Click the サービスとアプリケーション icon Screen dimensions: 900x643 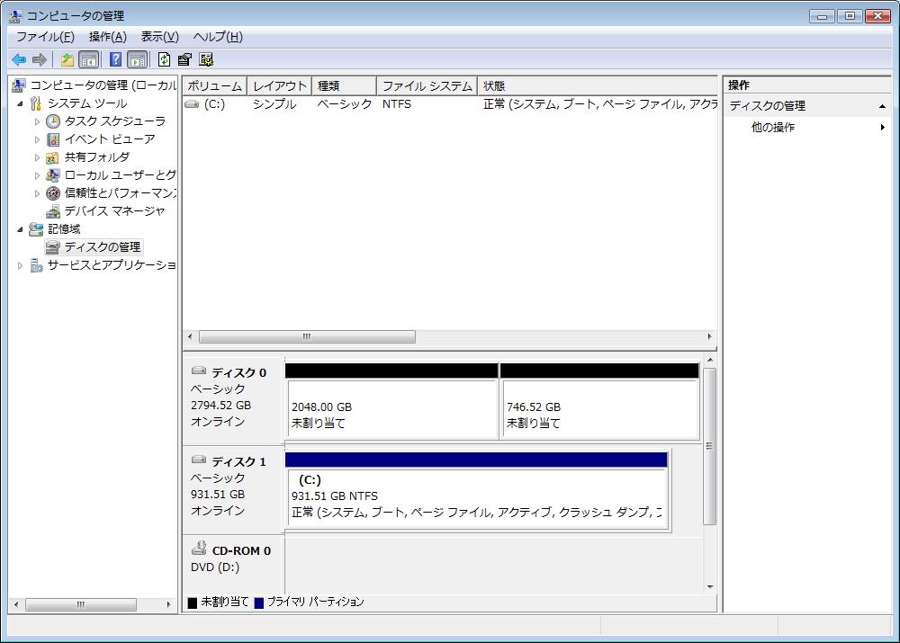pyautogui.click(x=36, y=265)
